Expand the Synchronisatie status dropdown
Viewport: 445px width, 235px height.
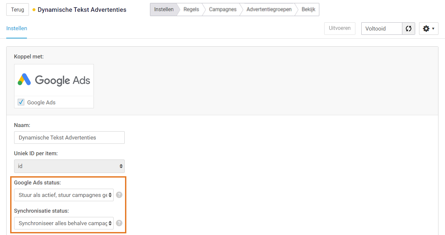point(64,223)
